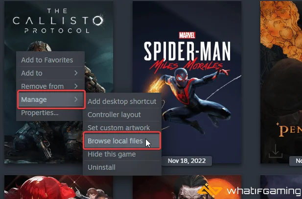302x199 pixels.
Task: Click the Nov 18, 2022 date badge
Action: [186, 161]
